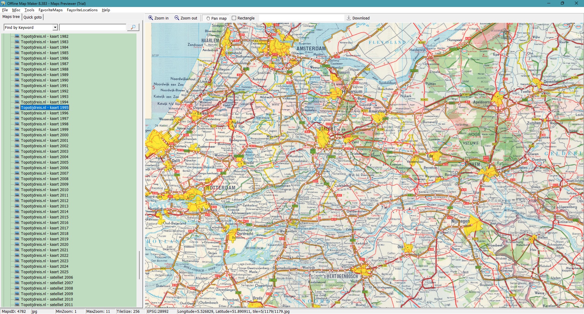
Task: Click the maps tree vertical scrollbar
Action: pos(139,265)
